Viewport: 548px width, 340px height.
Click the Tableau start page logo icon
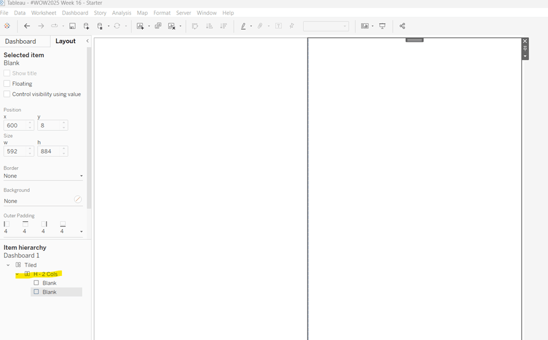coord(7,26)
